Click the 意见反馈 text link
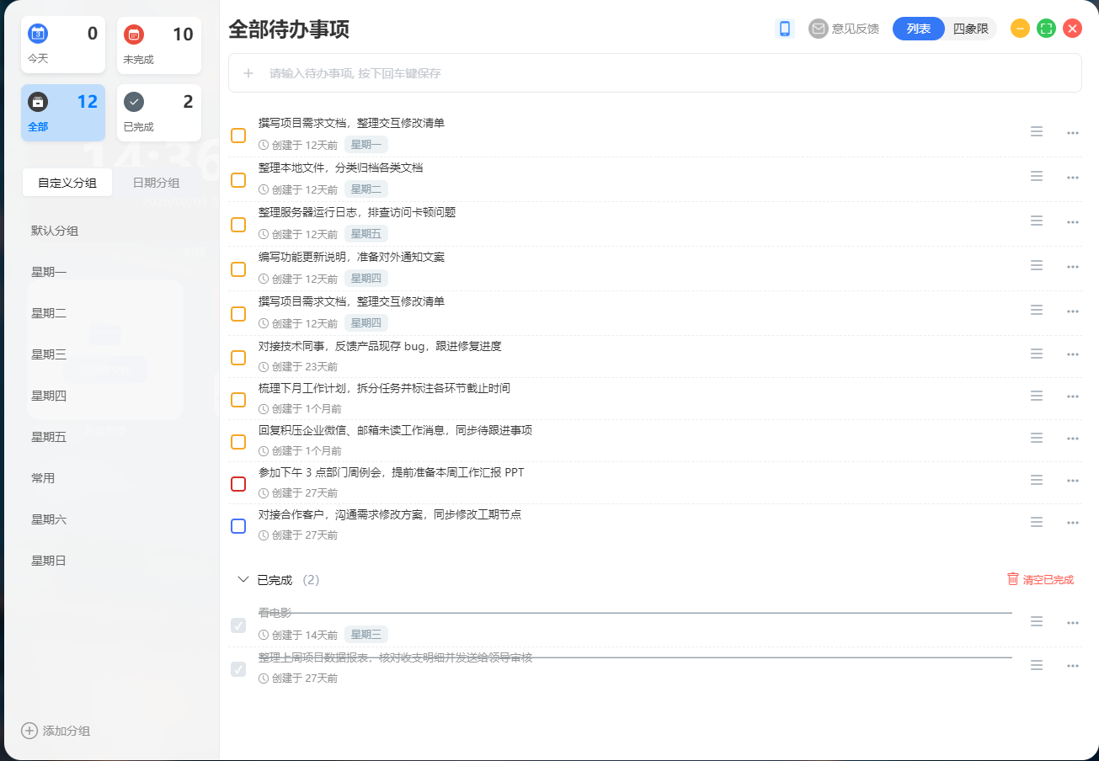Image resolution: width=1099 pixels, height=761 pixels. [856, 29]
